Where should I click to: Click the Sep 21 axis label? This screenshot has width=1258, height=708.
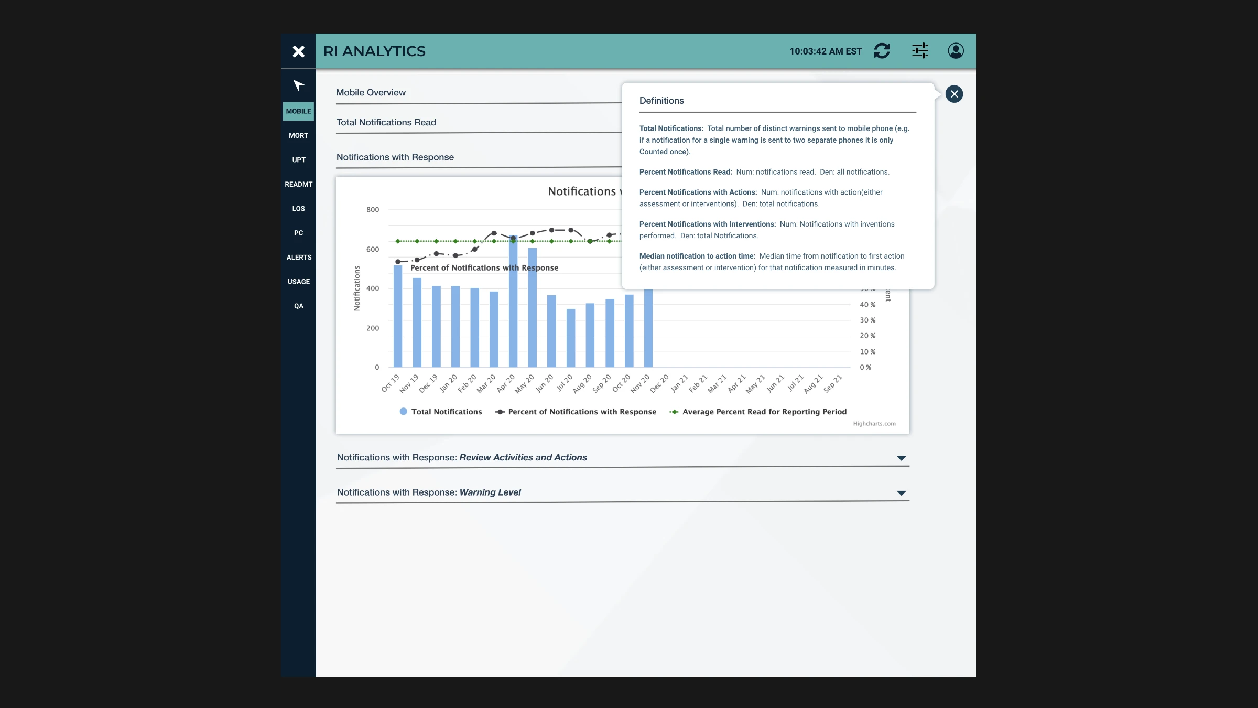pos(833,383)
